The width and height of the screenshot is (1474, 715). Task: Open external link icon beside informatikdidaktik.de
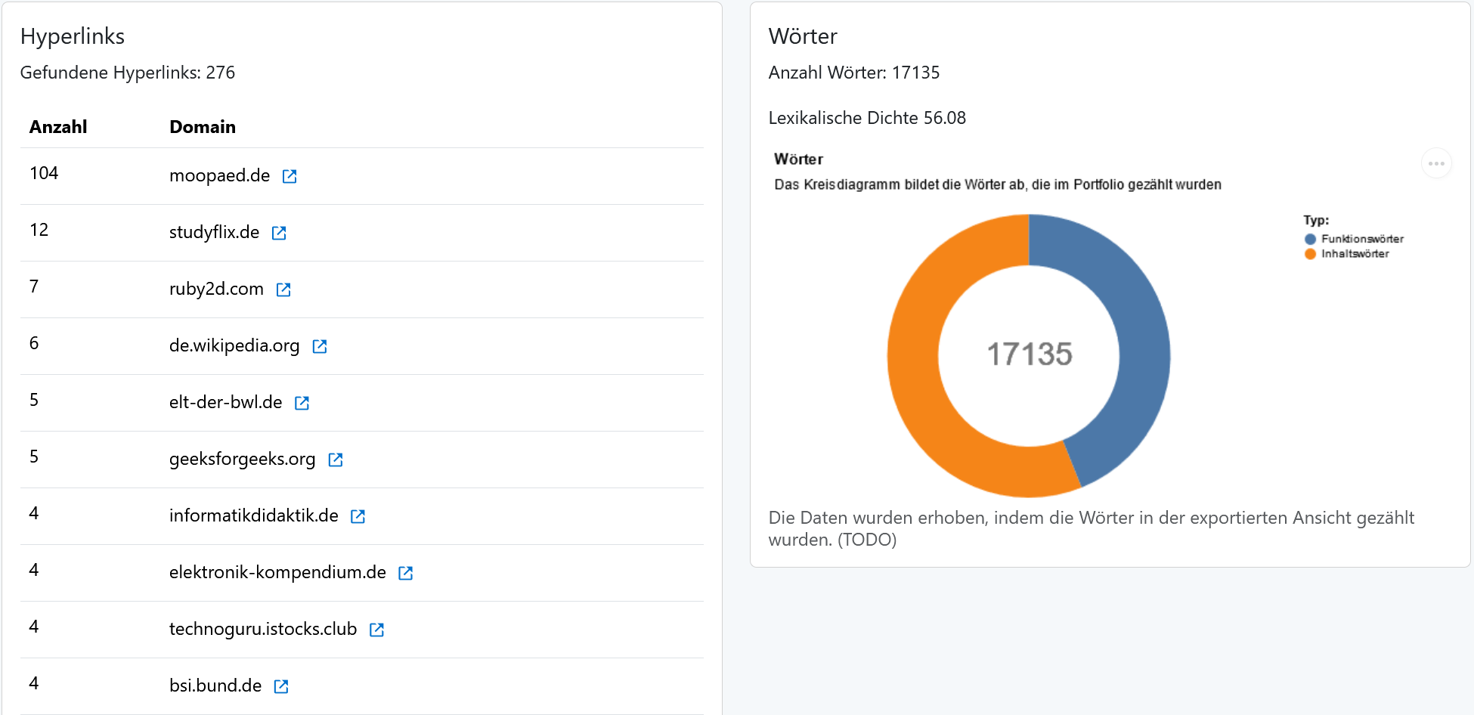(358, 516)
